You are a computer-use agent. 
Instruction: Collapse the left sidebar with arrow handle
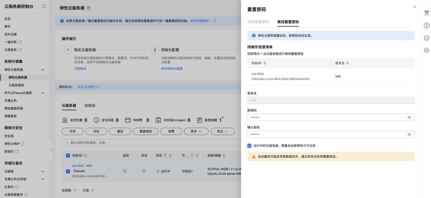tap(51, 150)
